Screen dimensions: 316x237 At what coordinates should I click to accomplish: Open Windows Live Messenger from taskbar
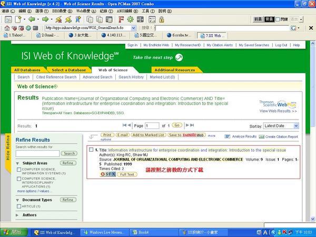click(x=105, y=232)
